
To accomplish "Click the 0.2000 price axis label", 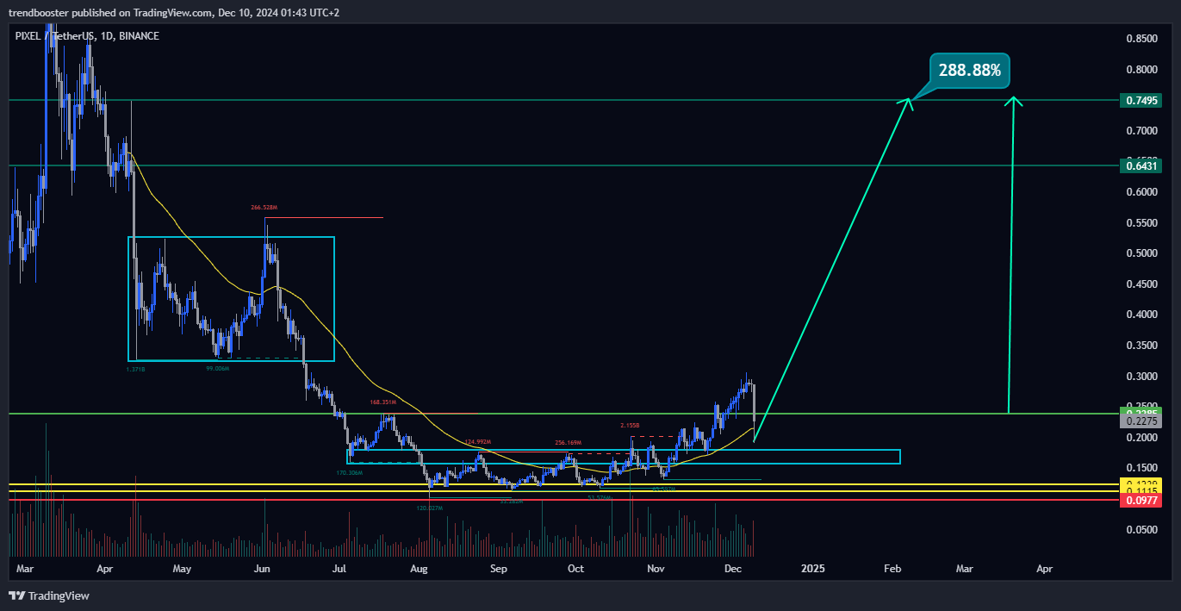I will point(1141,438).
